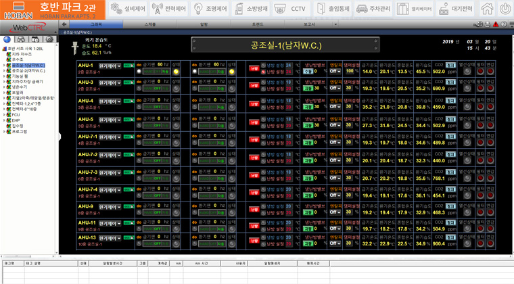This screenshot has width=514, height=284.
Task: Open AHU-3 환기제어 dropdown
Action: click(x=110, y=83)
